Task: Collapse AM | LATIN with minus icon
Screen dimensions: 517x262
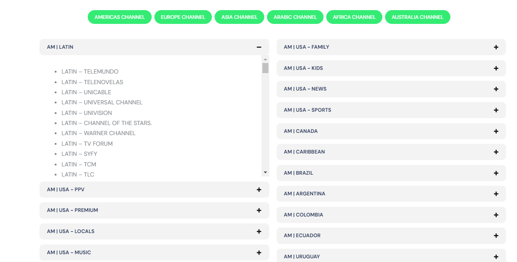Action: [x=259, y=47]
